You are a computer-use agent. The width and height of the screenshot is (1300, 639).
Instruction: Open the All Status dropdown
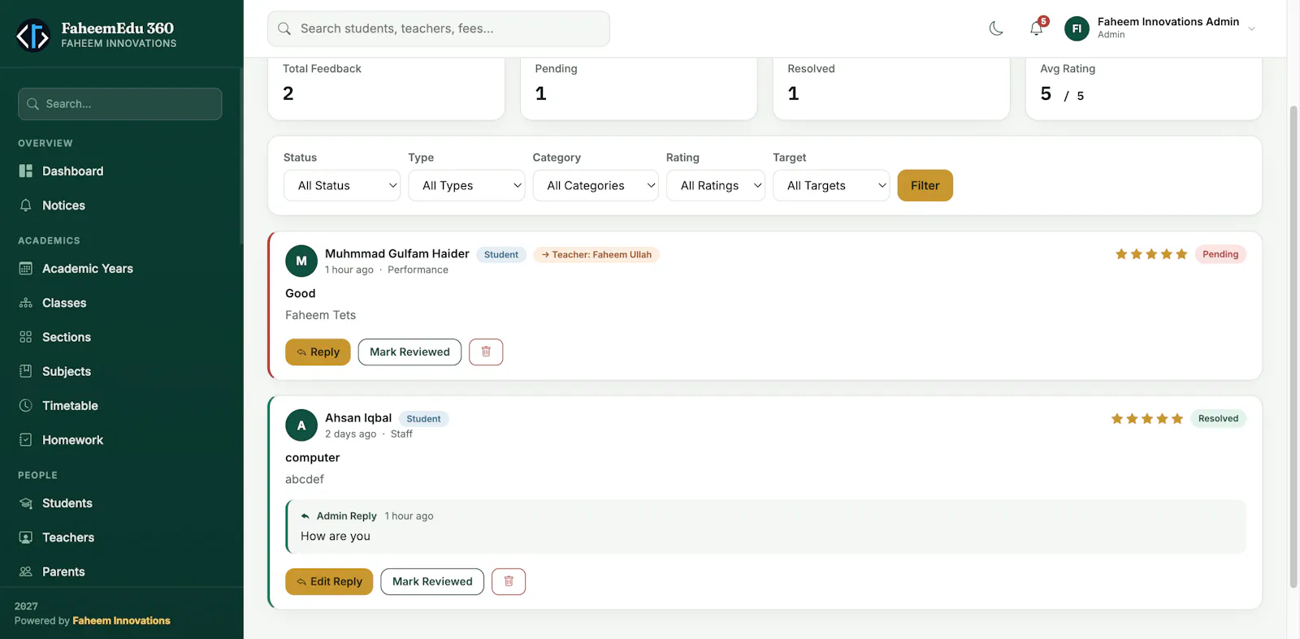[342, 185]
